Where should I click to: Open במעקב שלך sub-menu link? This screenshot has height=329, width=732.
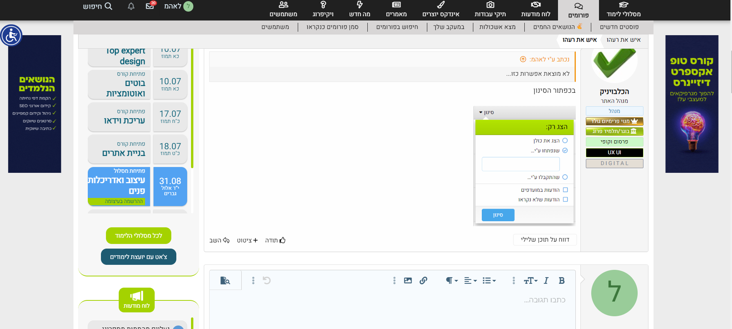[449, 27]
